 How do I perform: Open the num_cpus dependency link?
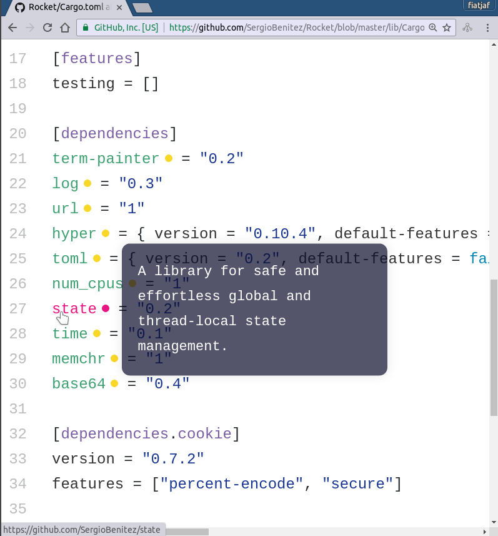pyautogui.click(x=87, y=283)
